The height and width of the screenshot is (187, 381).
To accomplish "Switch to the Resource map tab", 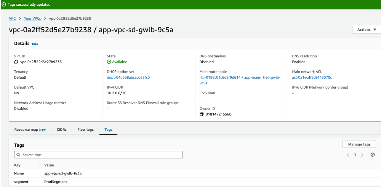I will tap(30, 130).
